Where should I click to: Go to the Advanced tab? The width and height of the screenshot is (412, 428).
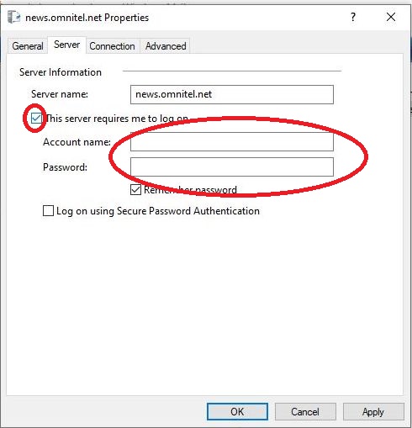[166, 46]
